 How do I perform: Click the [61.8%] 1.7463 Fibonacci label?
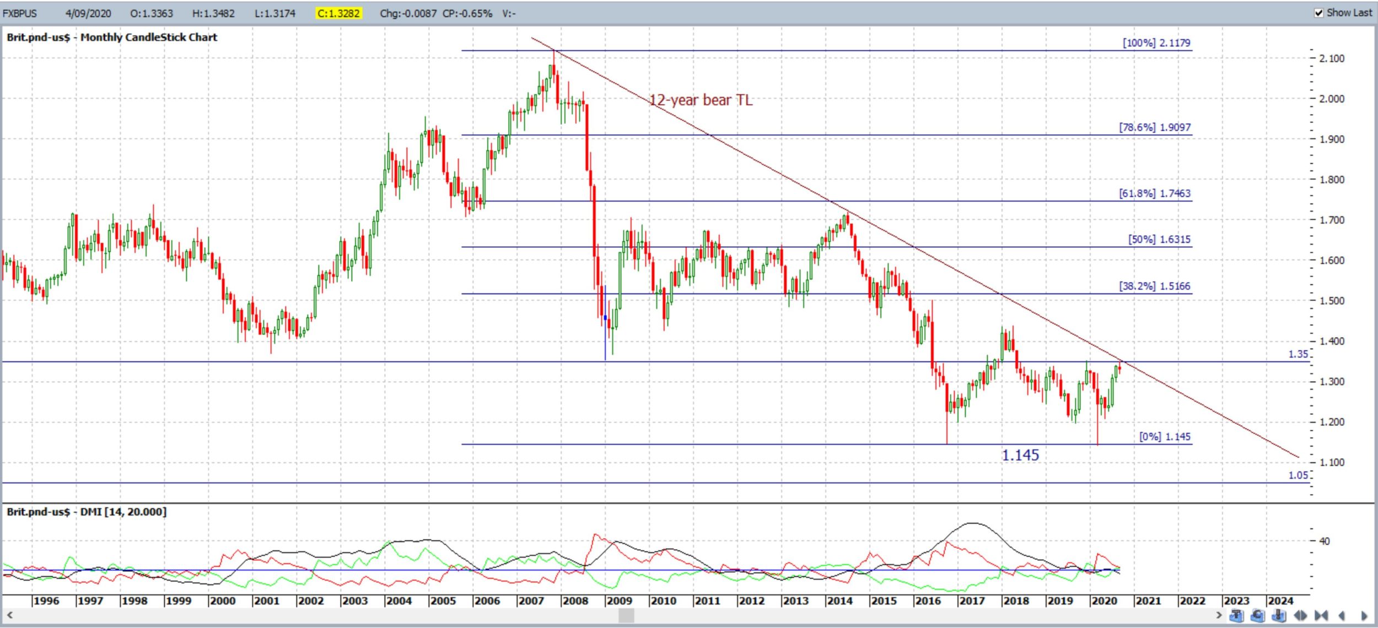(1155, 193)
